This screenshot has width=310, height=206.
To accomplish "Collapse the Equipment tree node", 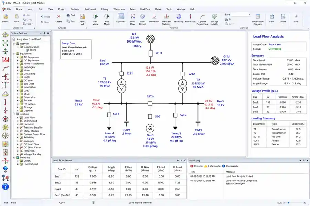I will click(x=14, y=53).
